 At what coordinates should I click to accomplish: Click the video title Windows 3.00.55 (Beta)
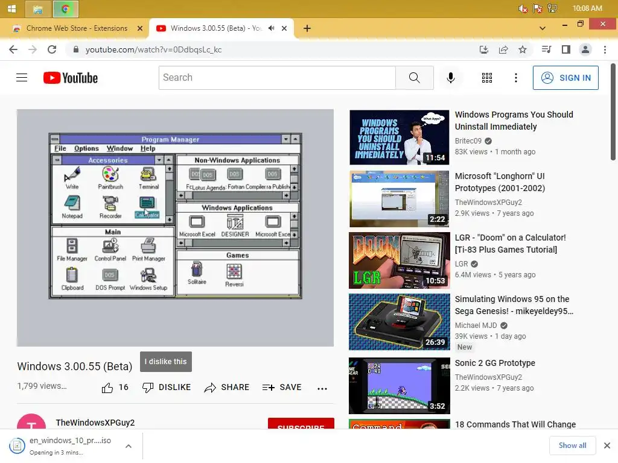point(74,367)
